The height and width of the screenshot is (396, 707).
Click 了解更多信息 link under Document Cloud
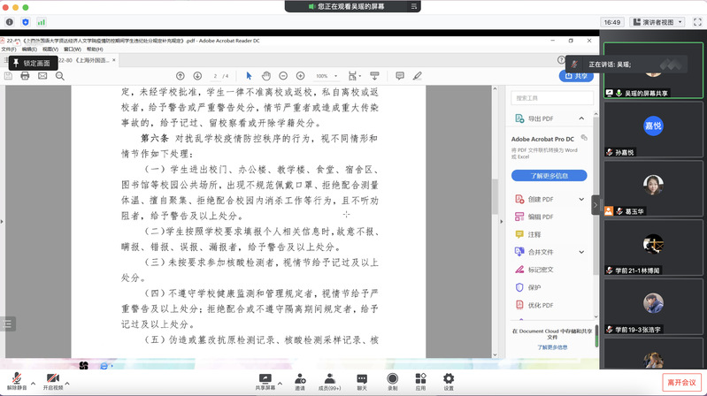(x=552, y=347)
